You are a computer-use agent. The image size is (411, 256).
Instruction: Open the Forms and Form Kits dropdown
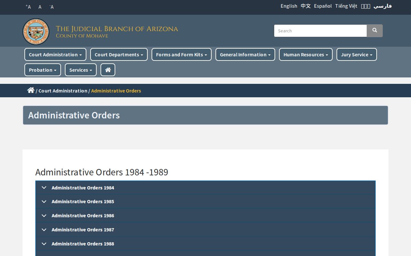coord(181,54)
